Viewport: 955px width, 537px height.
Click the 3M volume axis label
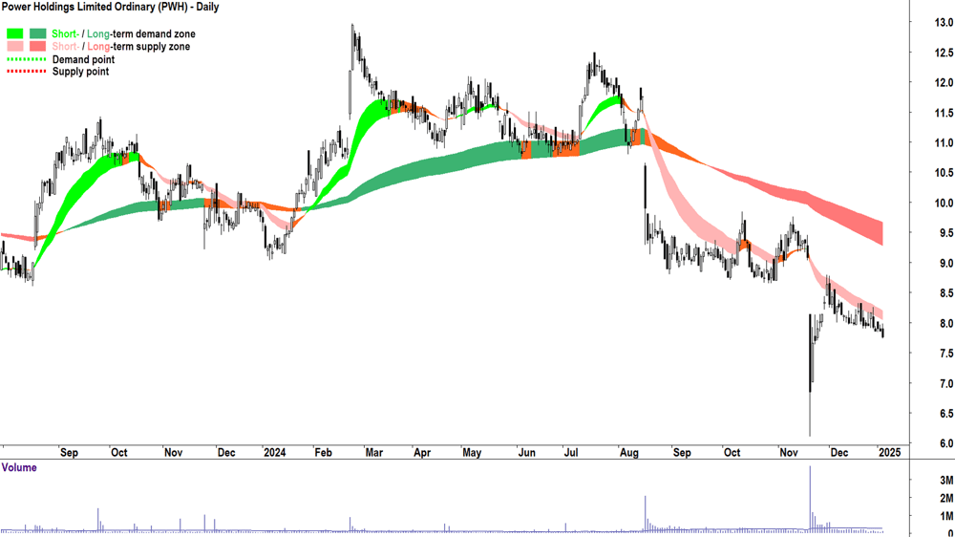[946, 481]
